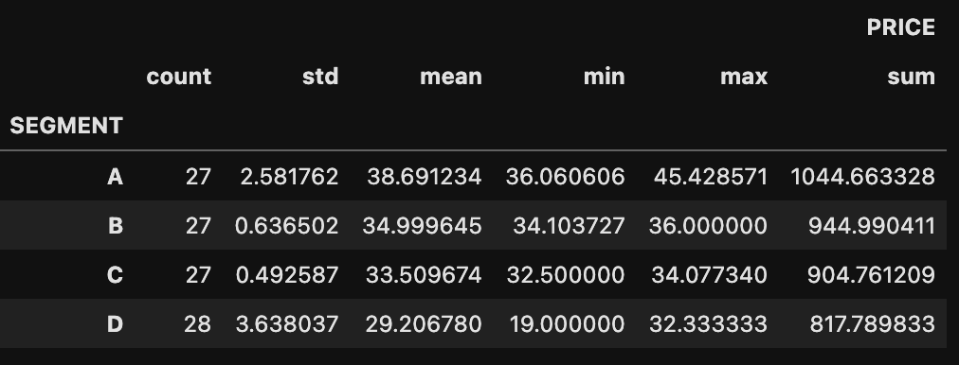The height and width of the screenshot is (365, 959).
Task: Click segment D min value 19.000000
Action: (567, 324)
